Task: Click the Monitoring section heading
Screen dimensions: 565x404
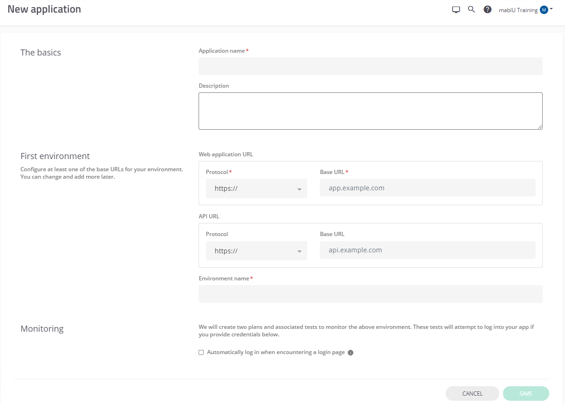Action: 42,328
